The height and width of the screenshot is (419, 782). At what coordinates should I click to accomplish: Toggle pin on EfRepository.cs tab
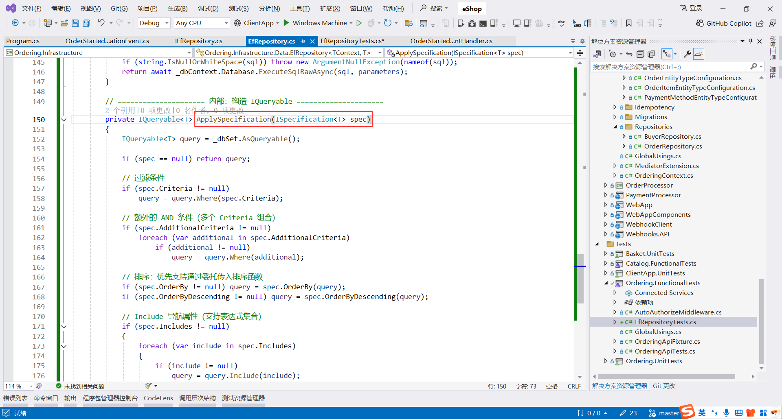point(303,41)
